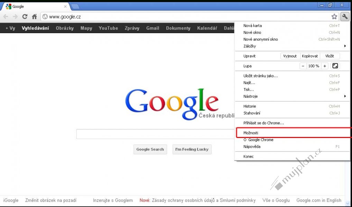Choose Přihlásit se do Chrome…
Image resolution: width=352 pixels, height=207 pixels.
tap(292, 123)
